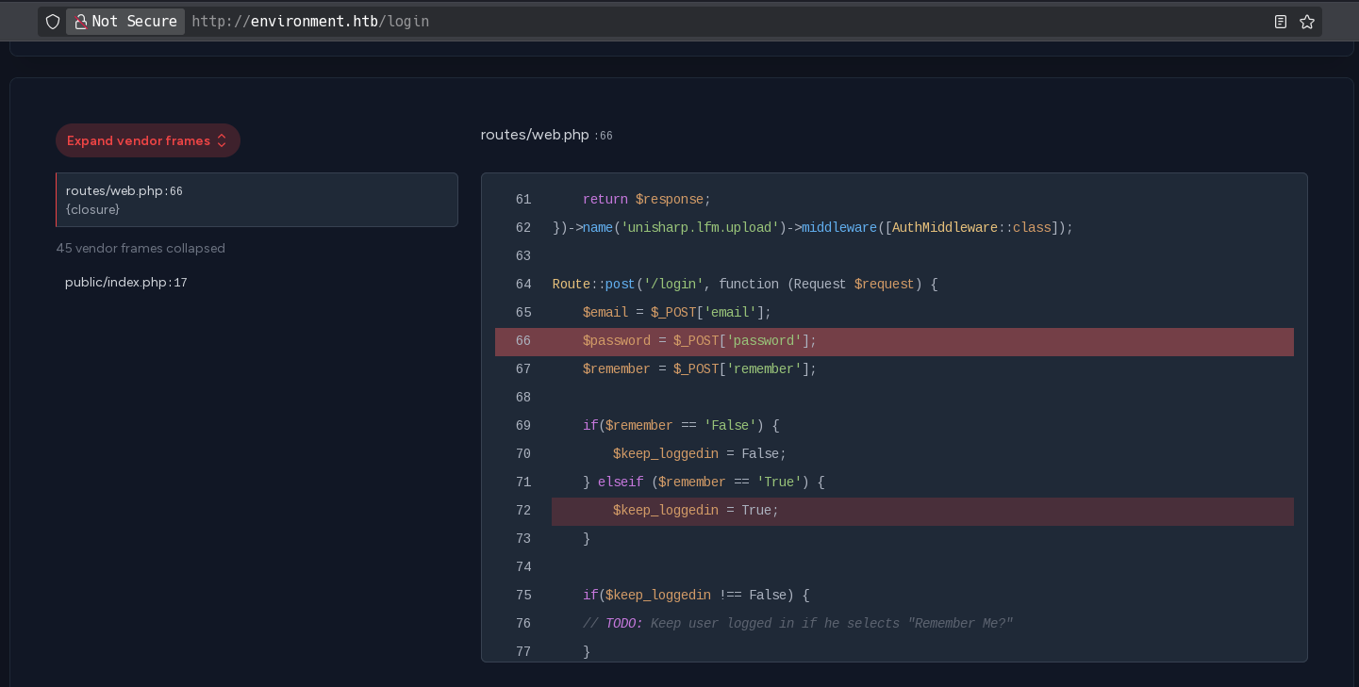Open the Not Secure connection info
The width and height of the screenshot is (1359, 687).
(x=125, y=22)
